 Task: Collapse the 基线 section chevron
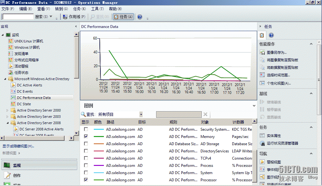pyautogui.click(x=311, y=94)
